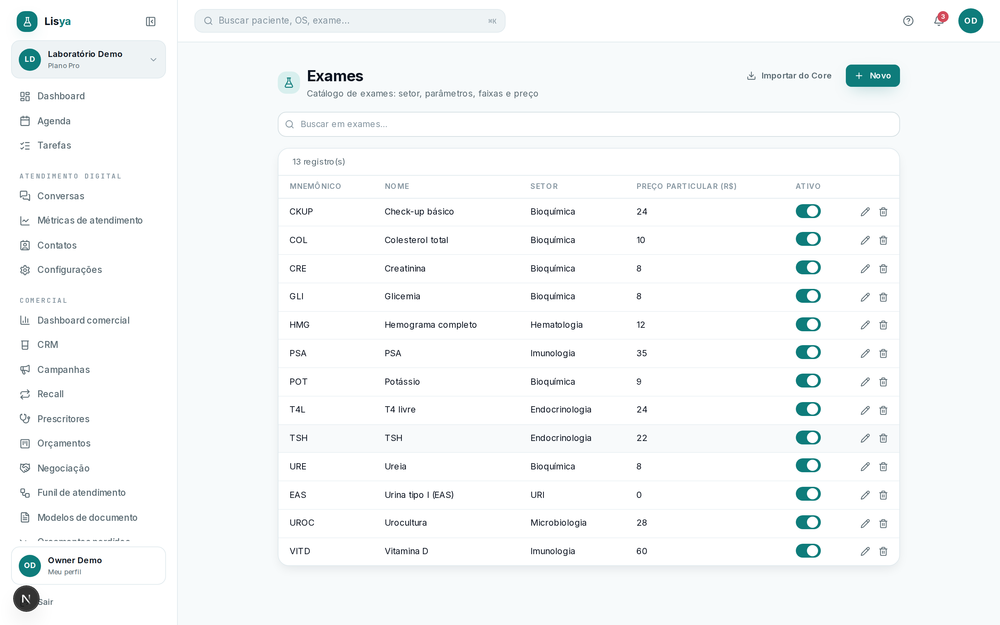1000x625 pixels.
Task: Click the Novo button
Action: pos(872,76)
